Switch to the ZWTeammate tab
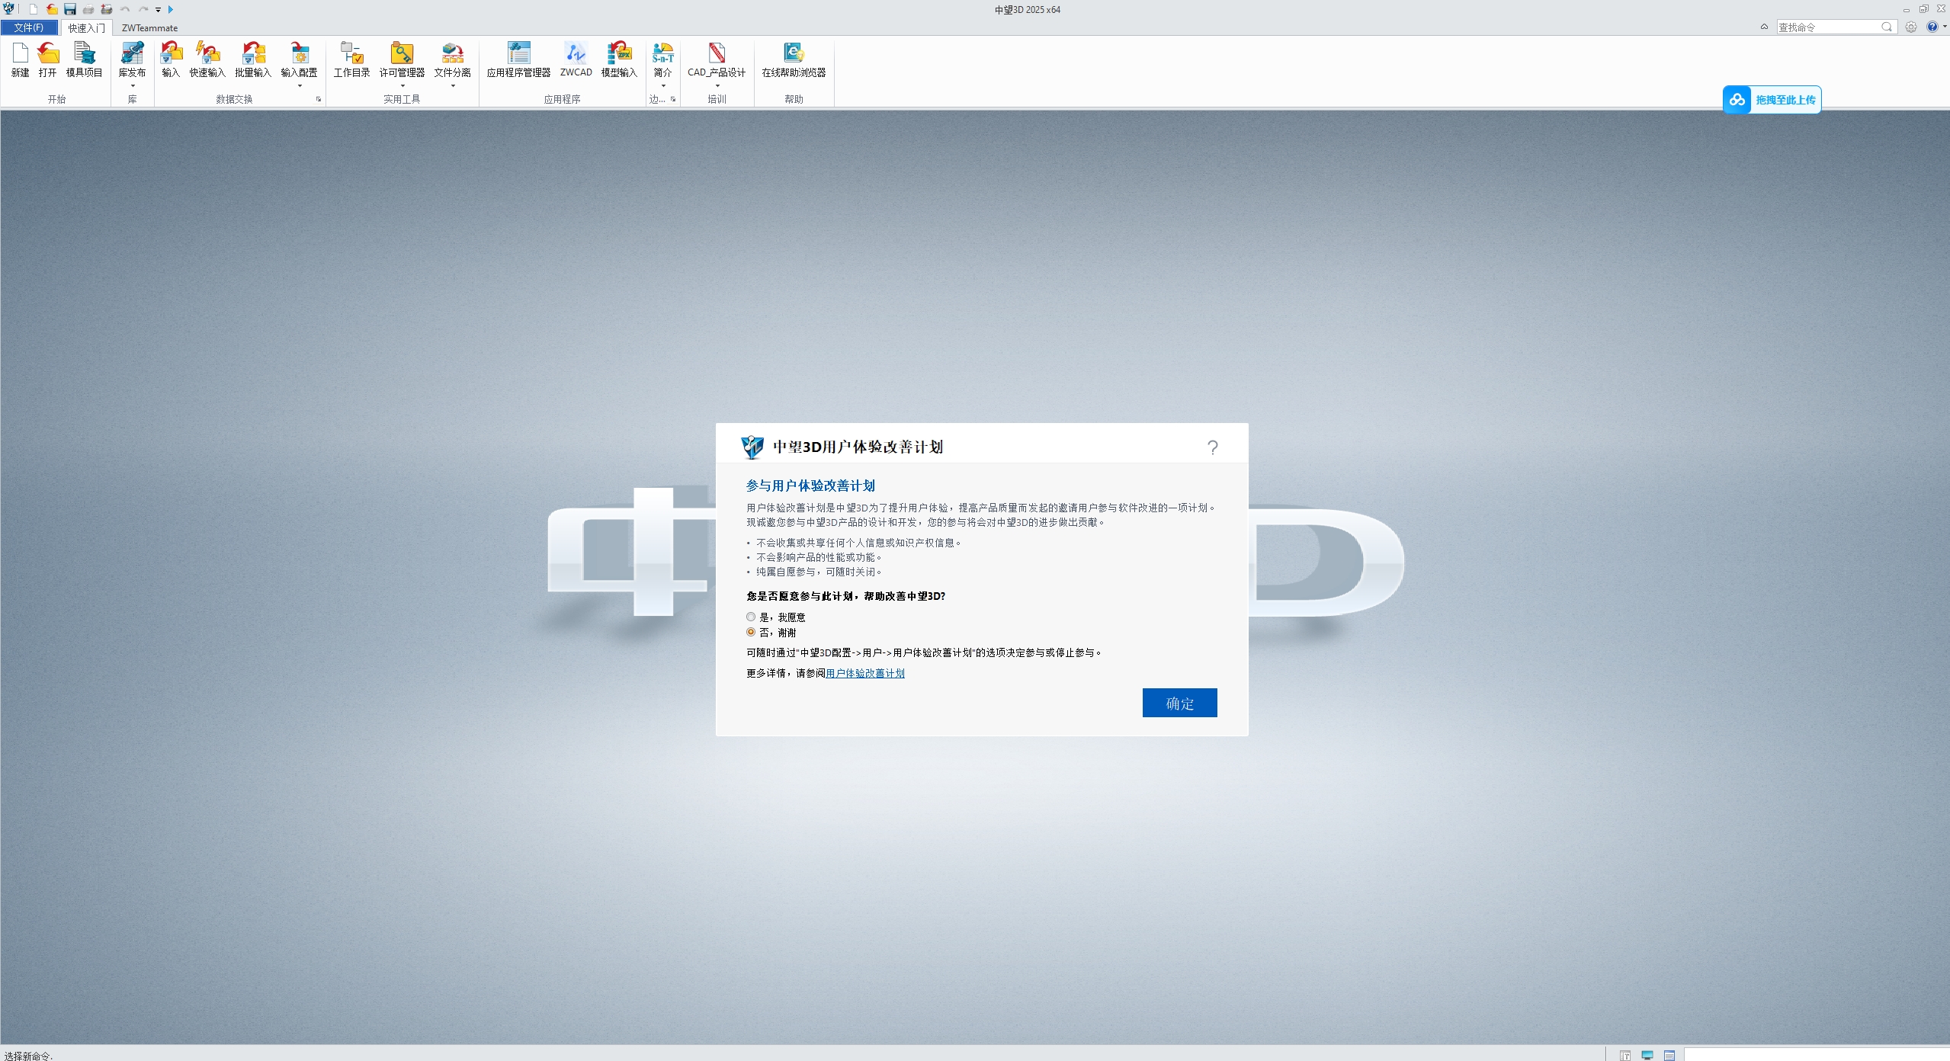The width and height of the screenshot is (1950, 1061). tap(149, 27)
